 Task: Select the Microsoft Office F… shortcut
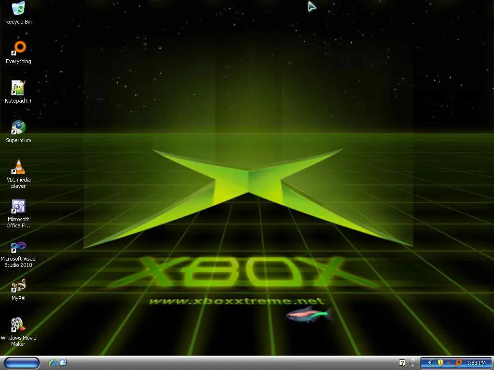pyautogui.click(x=18, y=213)
